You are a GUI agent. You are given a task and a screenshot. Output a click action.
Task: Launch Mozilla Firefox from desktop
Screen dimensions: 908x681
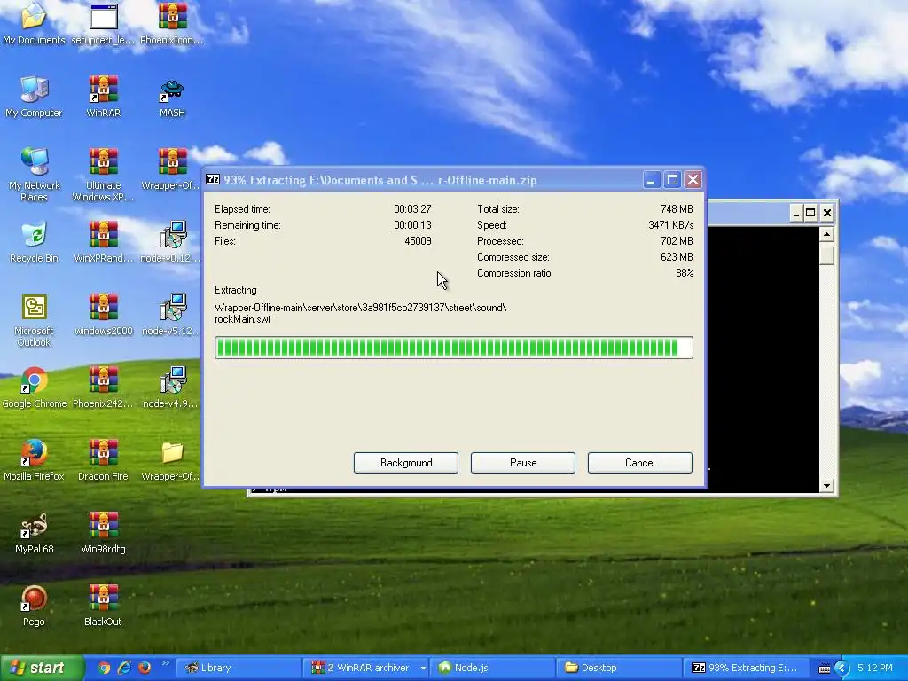coord(34,460)
